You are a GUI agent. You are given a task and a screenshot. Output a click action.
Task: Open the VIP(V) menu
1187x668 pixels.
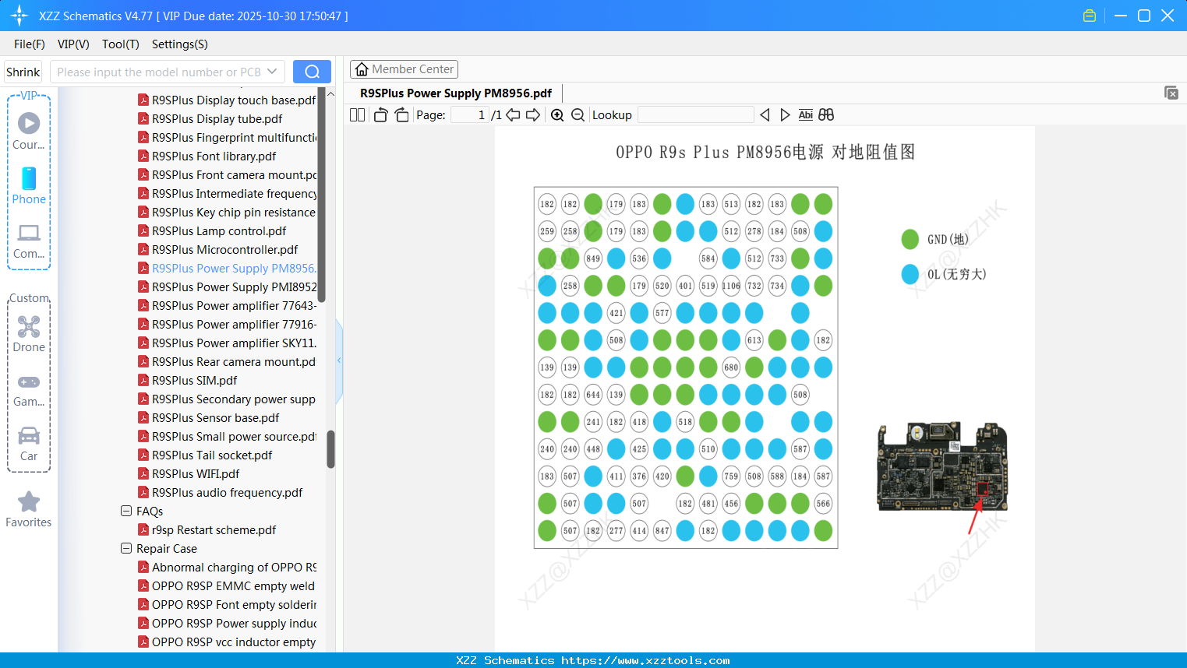pyautogui.click(x=73, y=44)
